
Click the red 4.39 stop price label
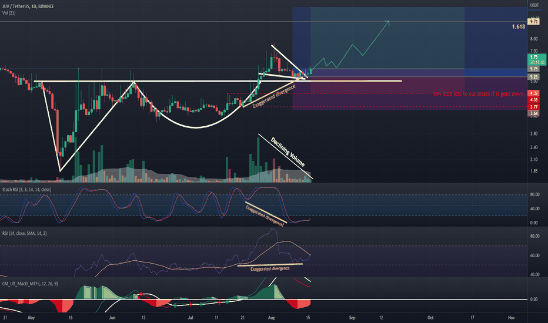tap(534, 93)
